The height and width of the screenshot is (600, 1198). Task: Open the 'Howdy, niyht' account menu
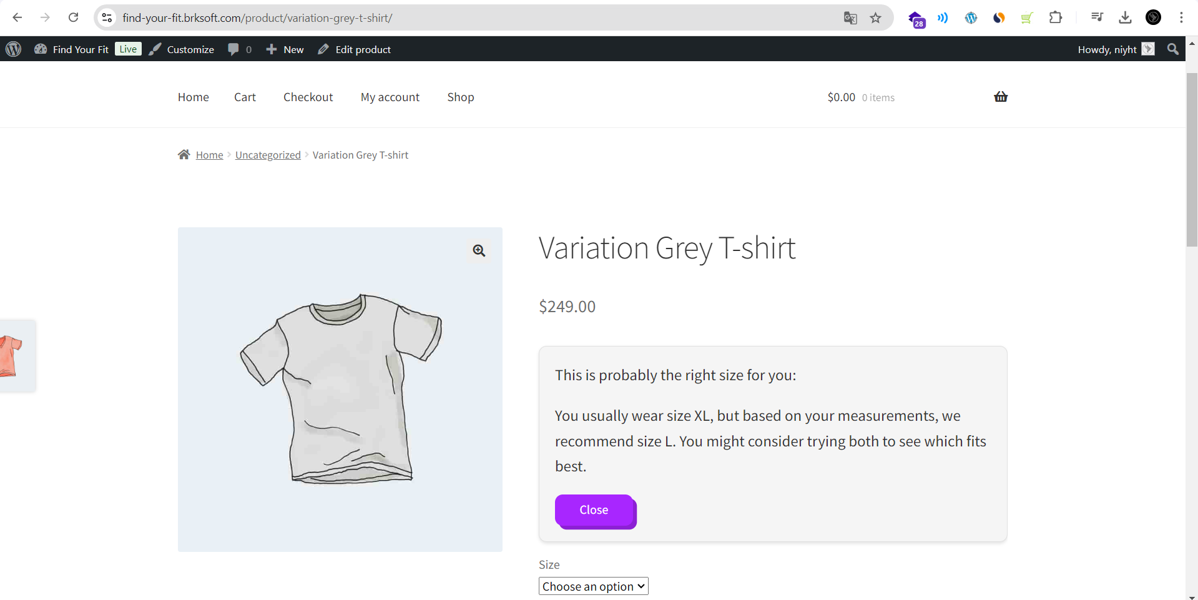[1116, 49]
